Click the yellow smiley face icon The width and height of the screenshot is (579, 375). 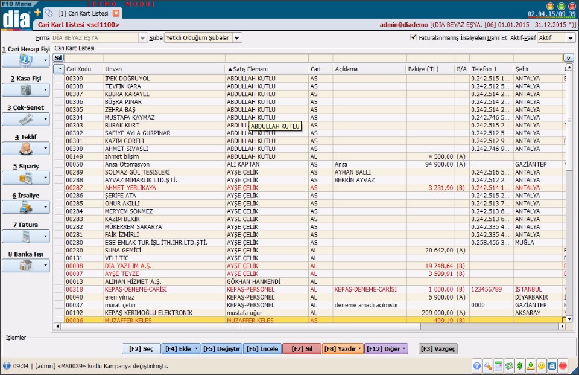pyautogui.click(x=542, y=366)
